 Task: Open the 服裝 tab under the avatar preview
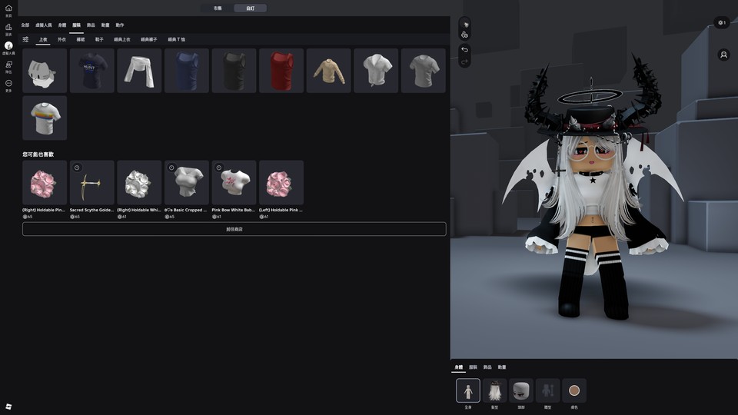473,367
